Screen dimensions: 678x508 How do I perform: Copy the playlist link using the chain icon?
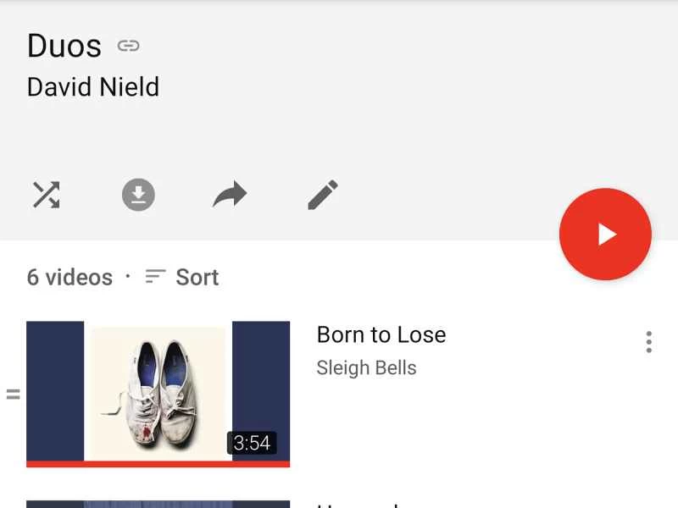(x=129, y=47)
